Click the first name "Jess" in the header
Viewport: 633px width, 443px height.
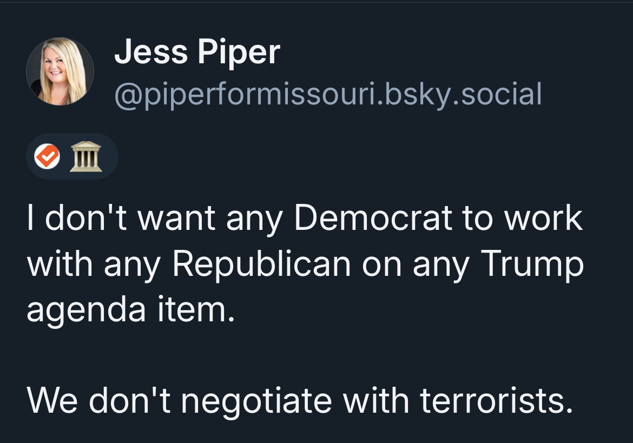[150, 52]
